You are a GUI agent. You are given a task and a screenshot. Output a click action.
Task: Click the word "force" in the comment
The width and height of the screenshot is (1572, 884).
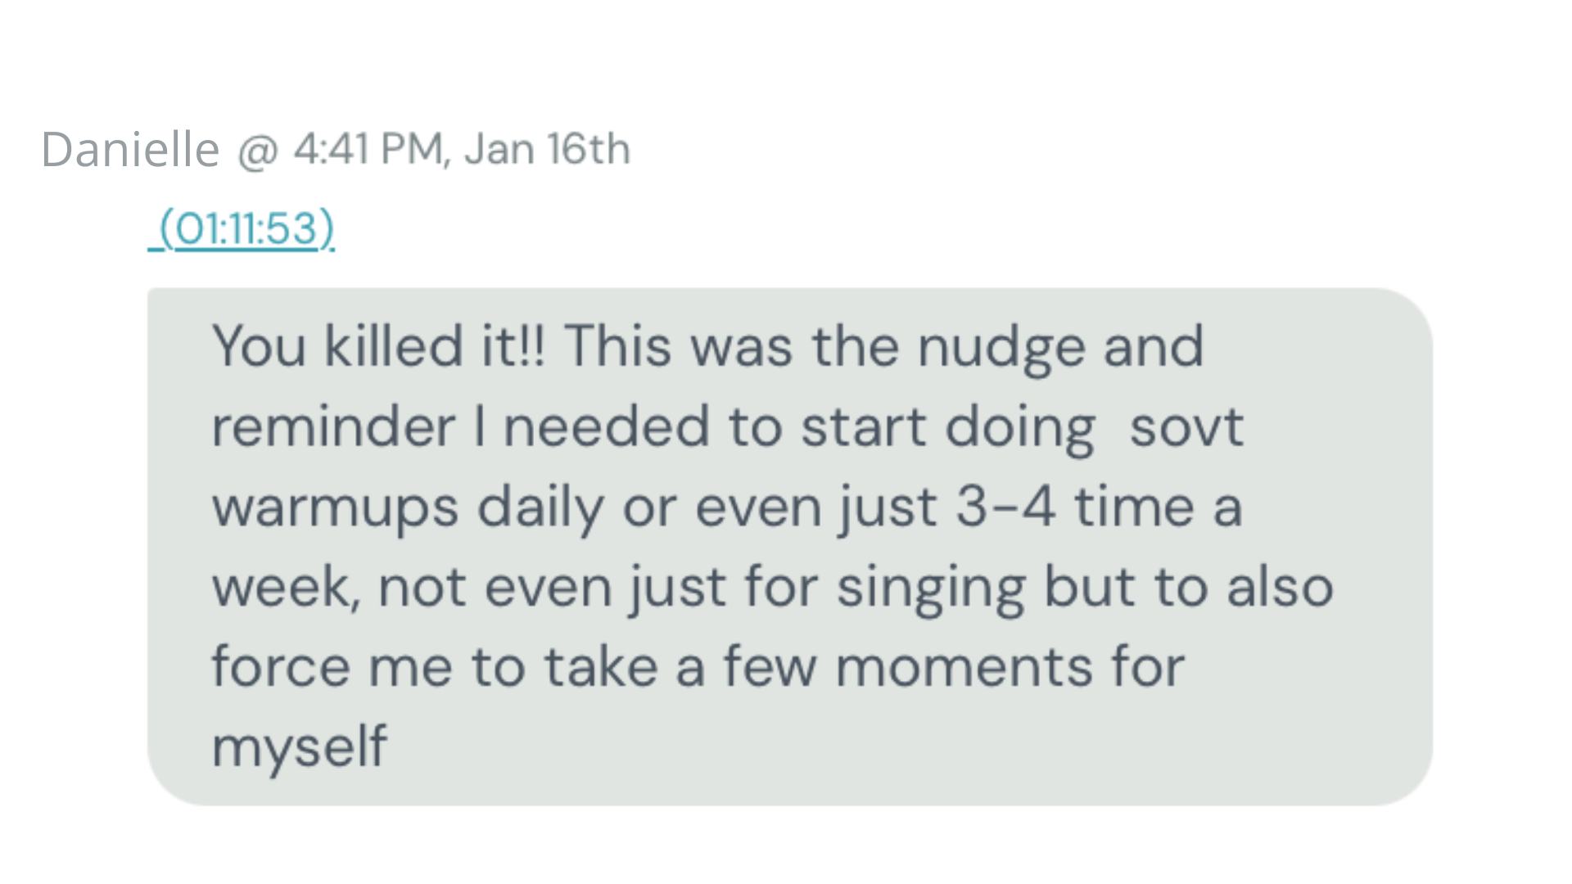280,667
